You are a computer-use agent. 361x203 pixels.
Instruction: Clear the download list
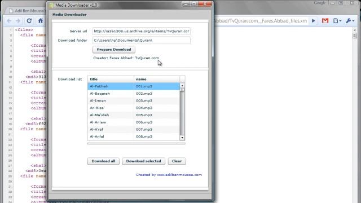pyautogui.click(x=177, y=161)
